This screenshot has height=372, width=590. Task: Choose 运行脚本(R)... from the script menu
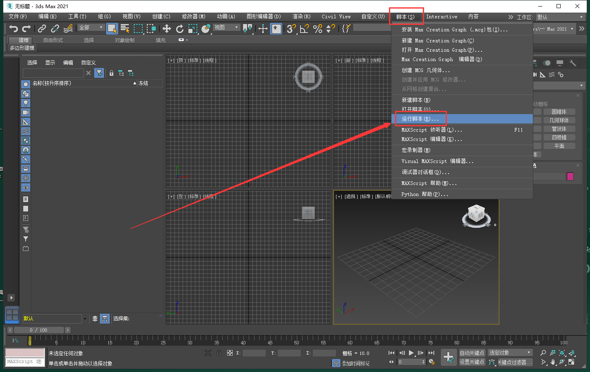coord(420,119)
